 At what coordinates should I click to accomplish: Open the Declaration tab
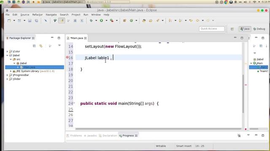point(108,135)
